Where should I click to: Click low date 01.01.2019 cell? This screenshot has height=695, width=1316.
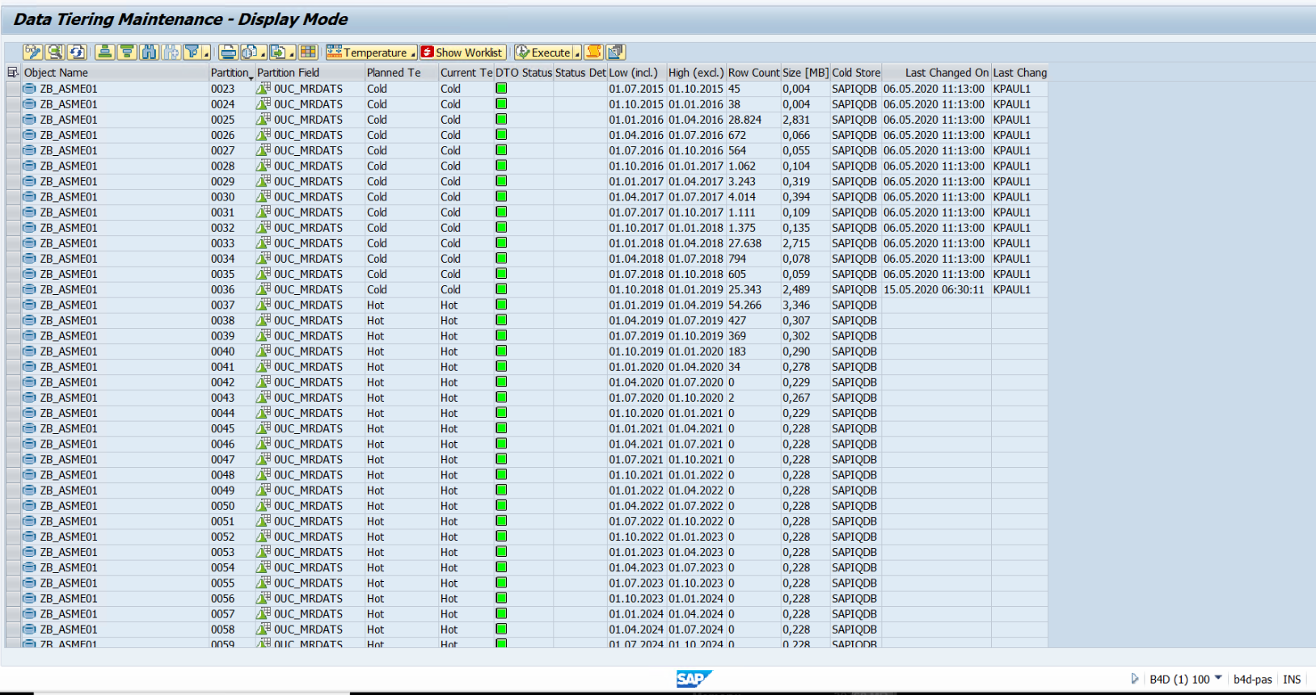(637, 305)
